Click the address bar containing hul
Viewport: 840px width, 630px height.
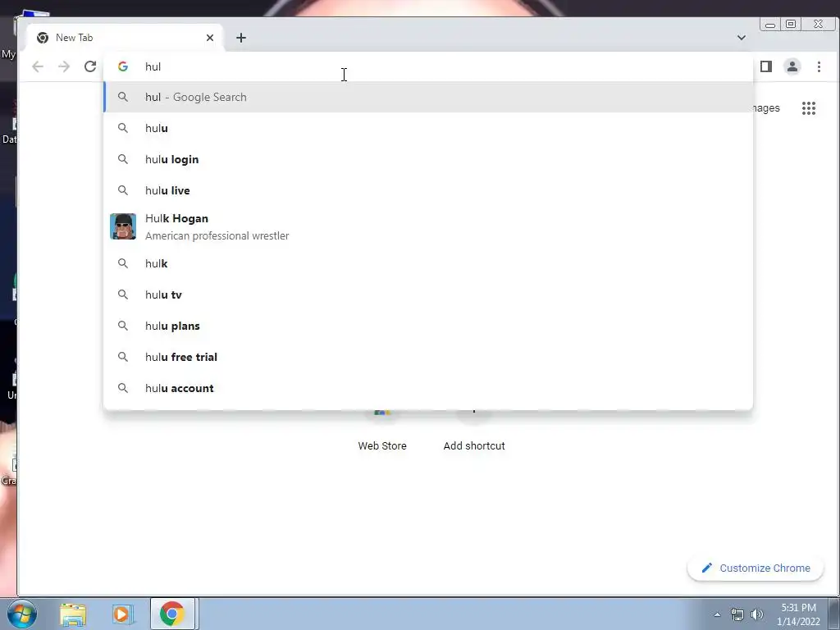(x=428, y=66)
